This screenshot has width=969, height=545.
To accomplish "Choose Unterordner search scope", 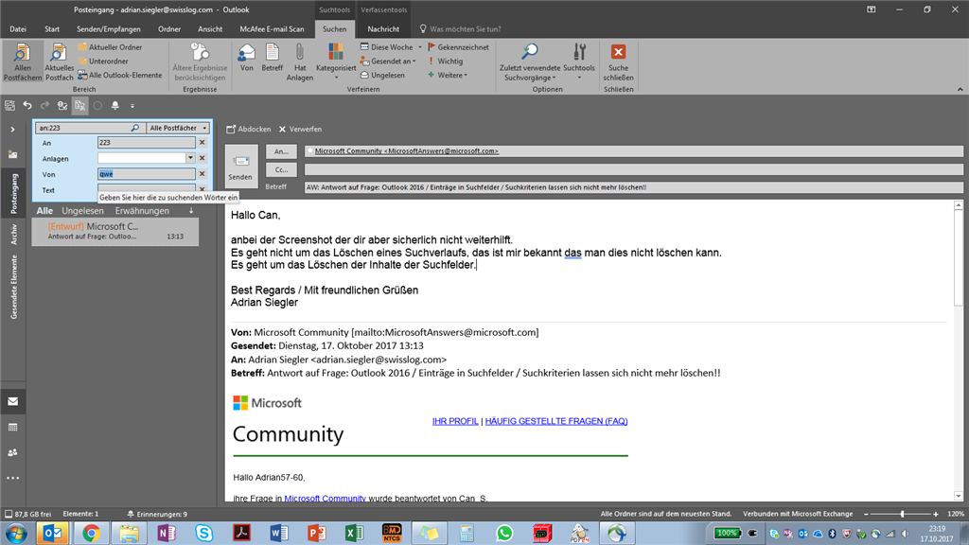I will [102, 62].
